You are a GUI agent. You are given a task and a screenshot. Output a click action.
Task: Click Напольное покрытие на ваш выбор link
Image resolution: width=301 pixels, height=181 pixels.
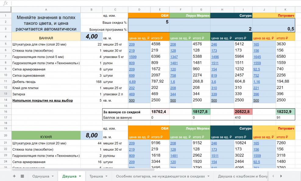coord(42,100)
